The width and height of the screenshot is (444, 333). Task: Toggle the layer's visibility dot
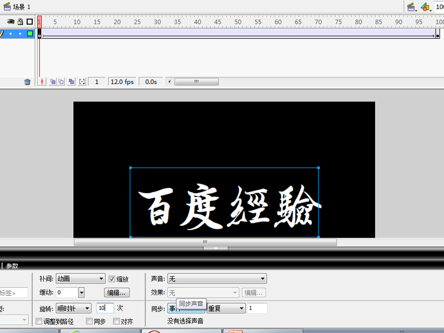(x=11, y=34)
